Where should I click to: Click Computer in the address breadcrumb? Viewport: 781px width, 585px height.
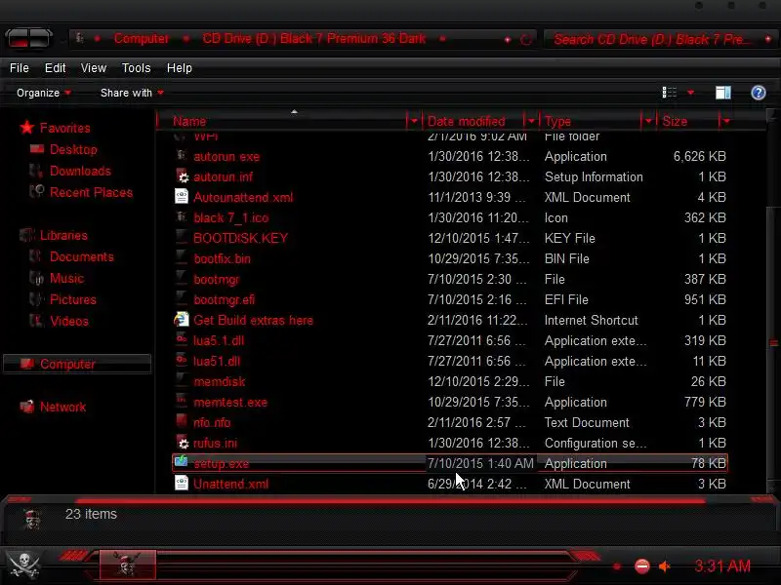(142, 38)
